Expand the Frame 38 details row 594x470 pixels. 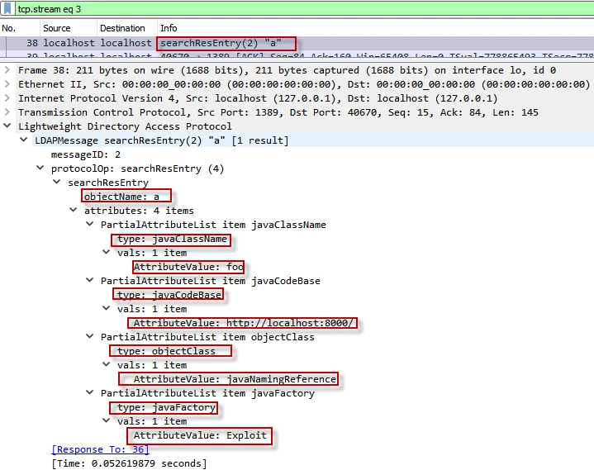point(8,71)
